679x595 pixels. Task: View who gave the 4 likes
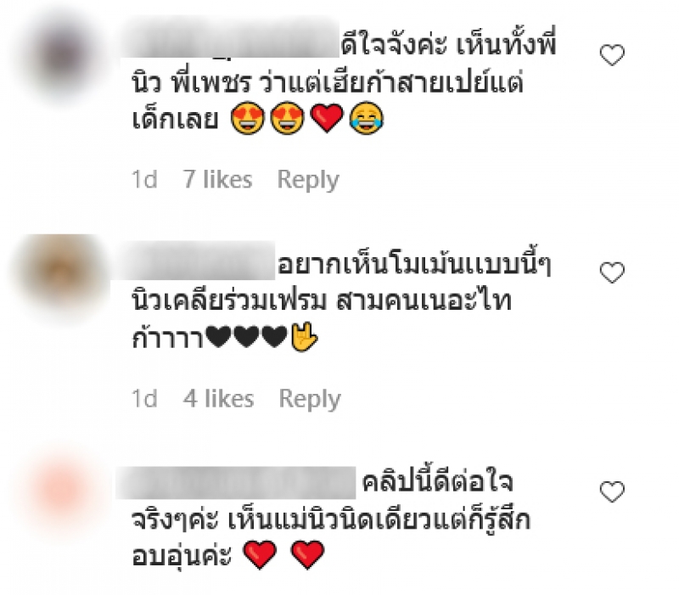pyautogui.click(x=218, y=398)
